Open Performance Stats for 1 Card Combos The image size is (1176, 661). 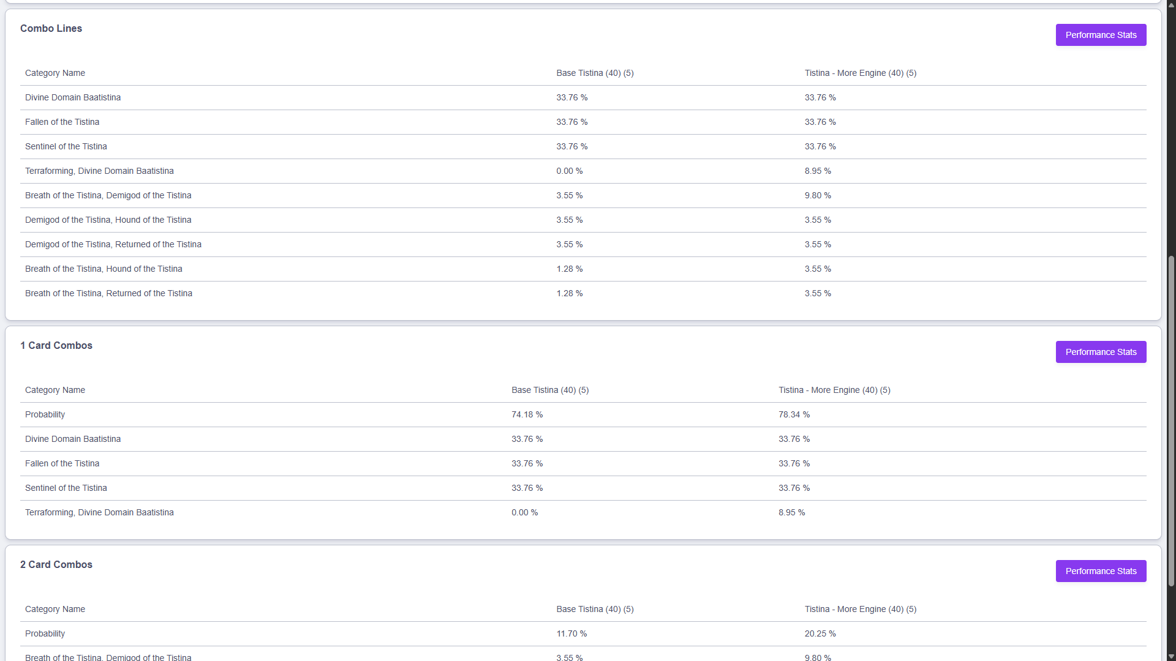point(1101,352)
